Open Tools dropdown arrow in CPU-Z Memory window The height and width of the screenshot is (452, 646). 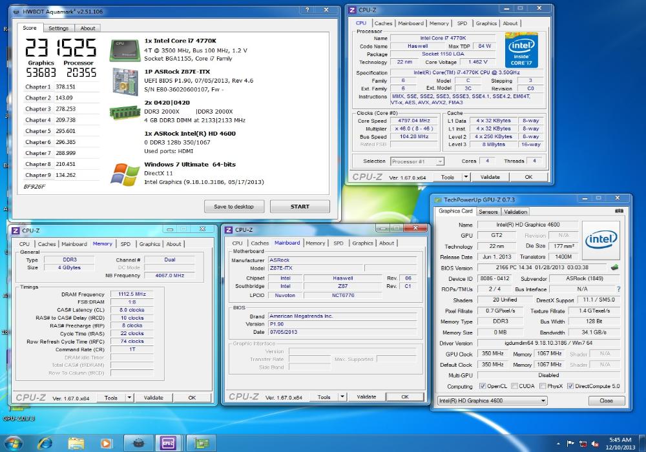pos(129,398)
